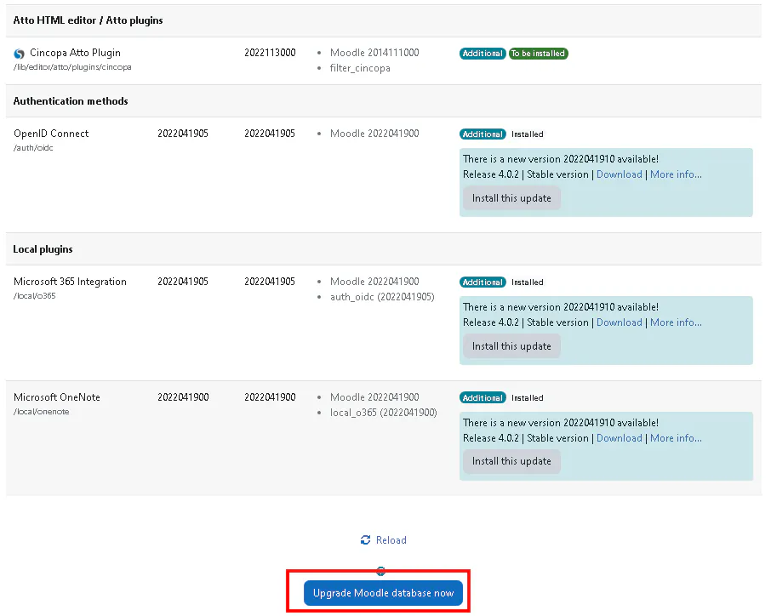
Task: Install the OpenID Connect update
Action: [511, 198]
